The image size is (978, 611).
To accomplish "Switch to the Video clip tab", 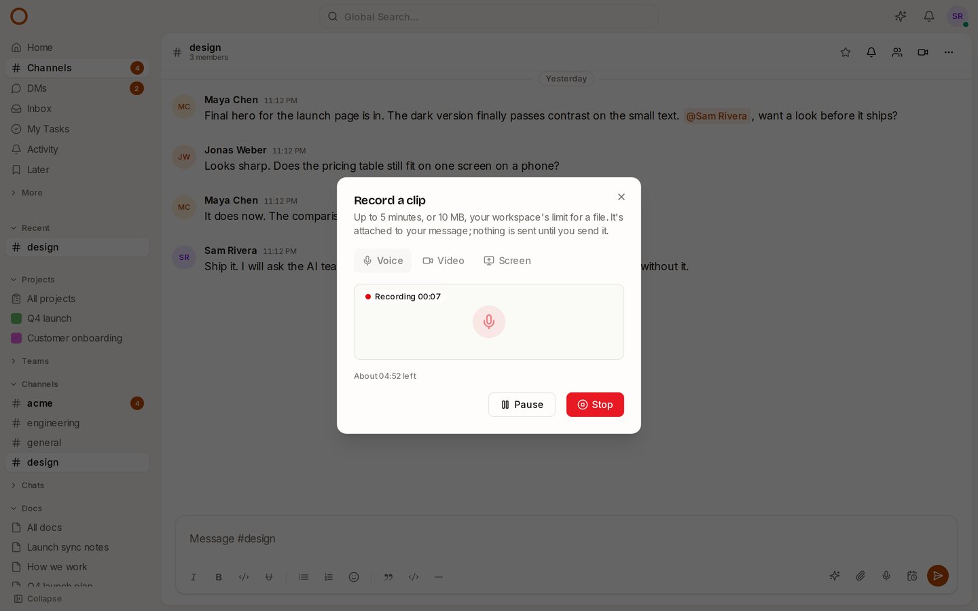I will coord(443,261).
